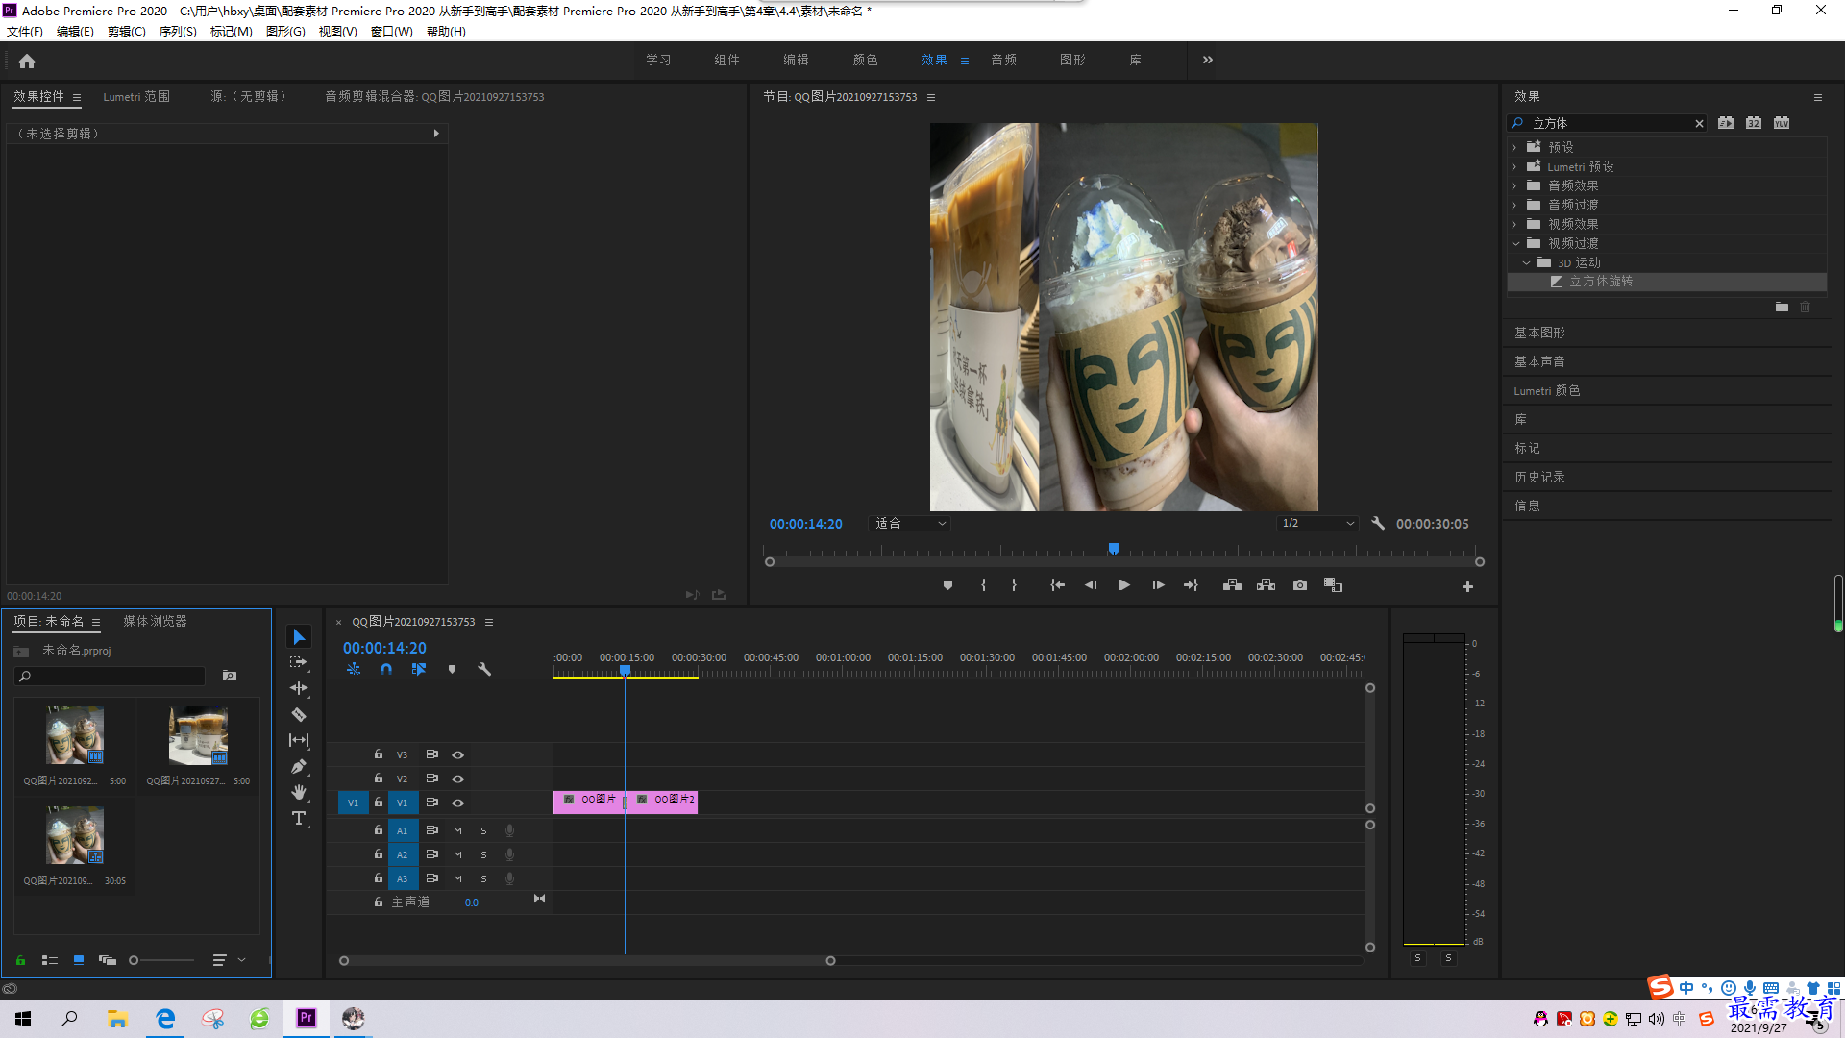Image resolution: width=1845 pixels, height=1038 pixels.
Task: Click the Extract button
Action: (x=1266, y=585)
